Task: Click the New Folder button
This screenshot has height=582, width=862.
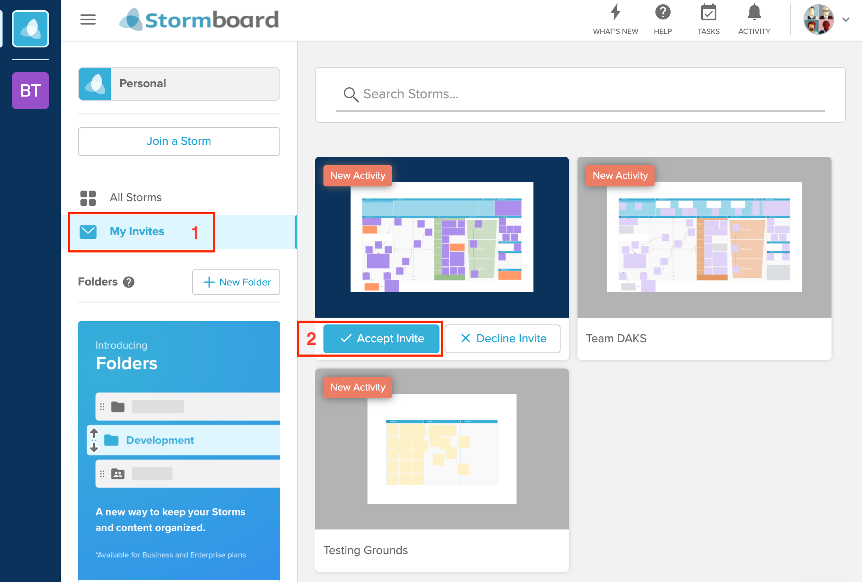Action: [x=236, y=282]
